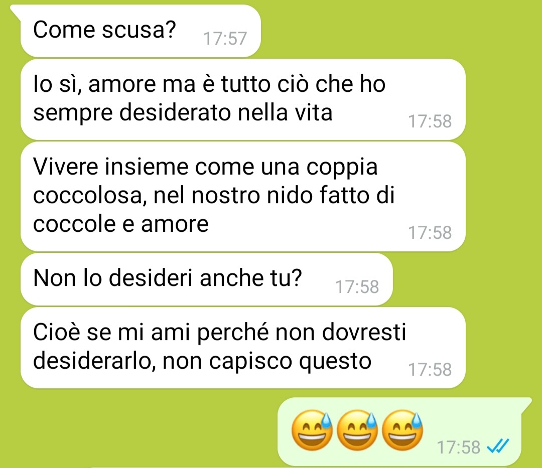Tap the first sweat-smile emoji
Screen dimensions: 542x468
312,430
